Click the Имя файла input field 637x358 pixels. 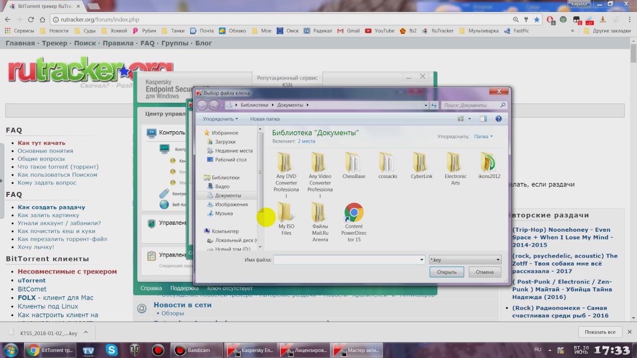pyautogui.click(x=346, y=260)
